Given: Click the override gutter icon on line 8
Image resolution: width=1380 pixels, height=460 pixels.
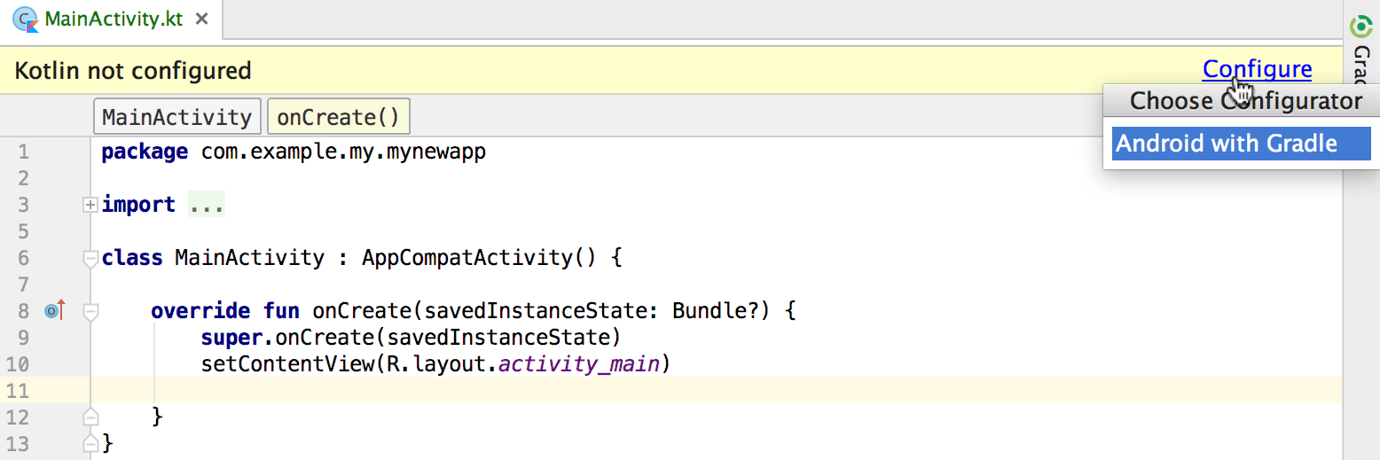Looking at the screenshot, I should [55, 311].
